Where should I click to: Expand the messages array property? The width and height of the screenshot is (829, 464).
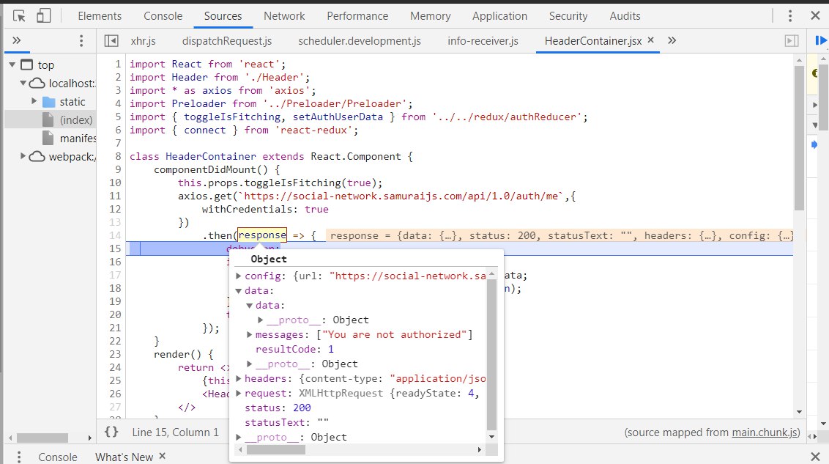[x=250, y=334]
